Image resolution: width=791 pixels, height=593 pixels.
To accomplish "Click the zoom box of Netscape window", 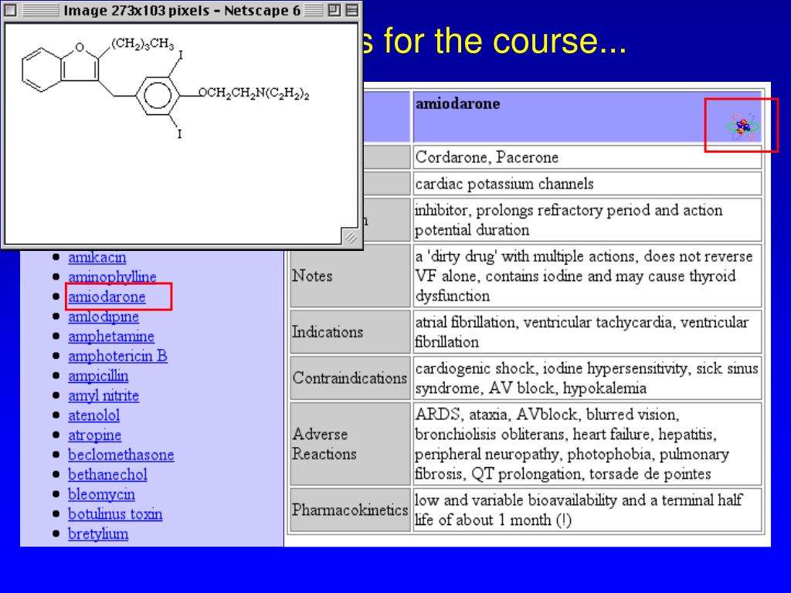I will (x=334, y=10).
